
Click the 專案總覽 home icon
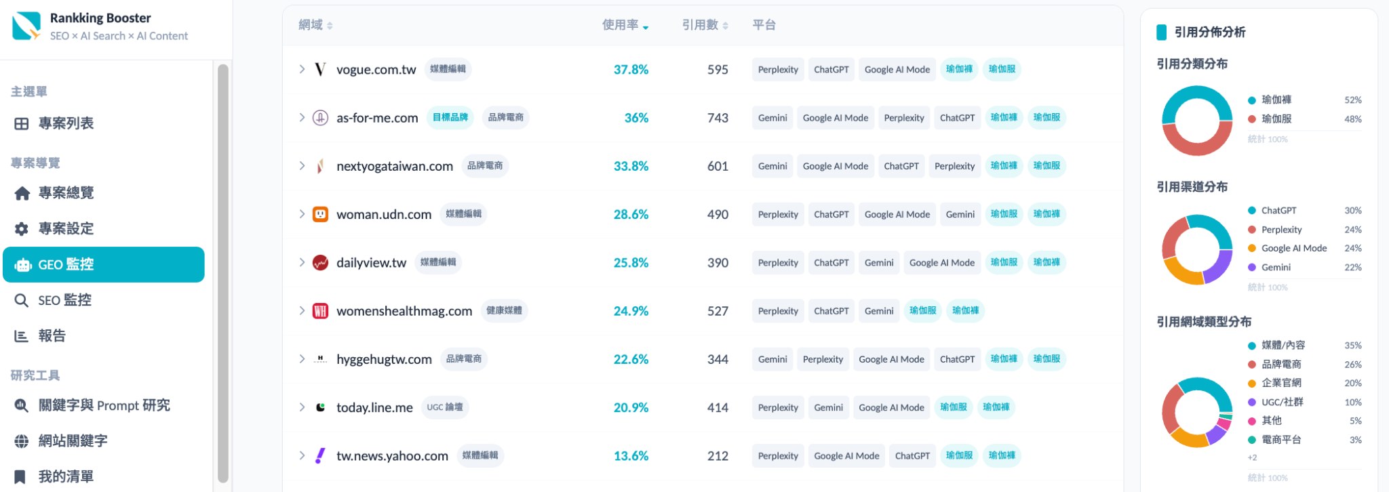click(22, 193)
